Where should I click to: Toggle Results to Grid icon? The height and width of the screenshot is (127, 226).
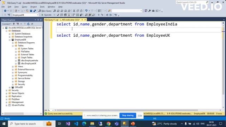[x=90, y=15]
